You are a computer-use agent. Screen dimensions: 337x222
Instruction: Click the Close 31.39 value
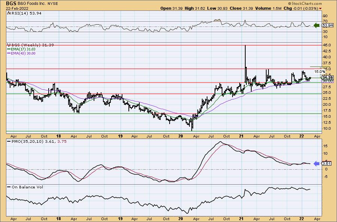(x=241, y=8)
